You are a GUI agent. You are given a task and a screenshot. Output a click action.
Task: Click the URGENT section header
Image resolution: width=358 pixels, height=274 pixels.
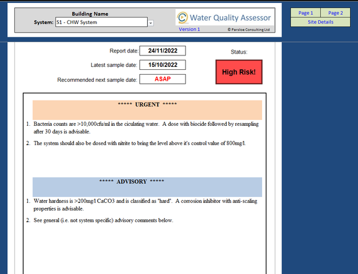pyautogui.click(x=147, y=110)
